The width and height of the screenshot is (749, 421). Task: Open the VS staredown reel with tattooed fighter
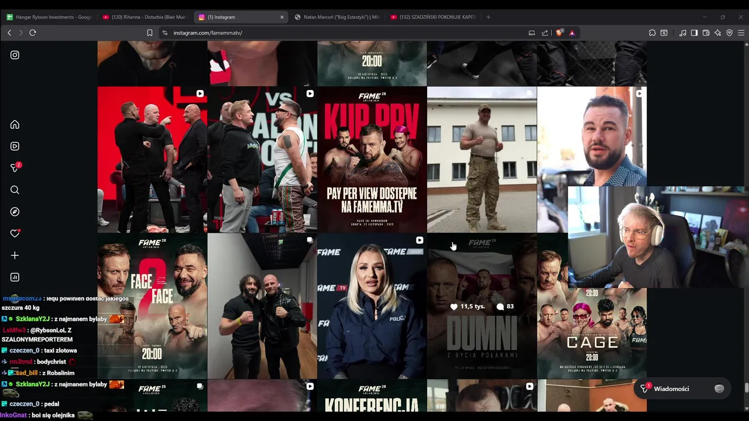[262, 160]
